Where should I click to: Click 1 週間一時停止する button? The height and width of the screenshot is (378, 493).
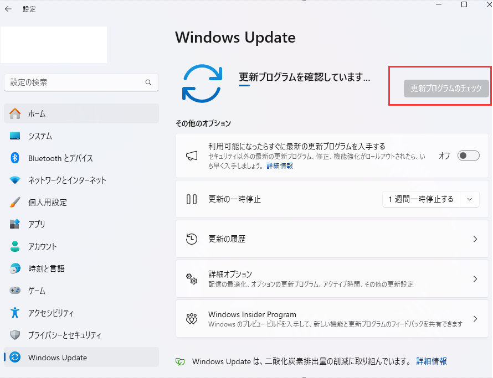coord(421,199)
